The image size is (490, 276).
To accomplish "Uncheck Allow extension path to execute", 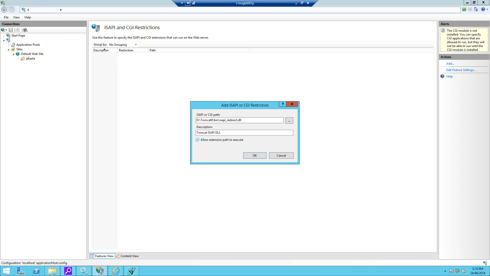I will point(198,140).
